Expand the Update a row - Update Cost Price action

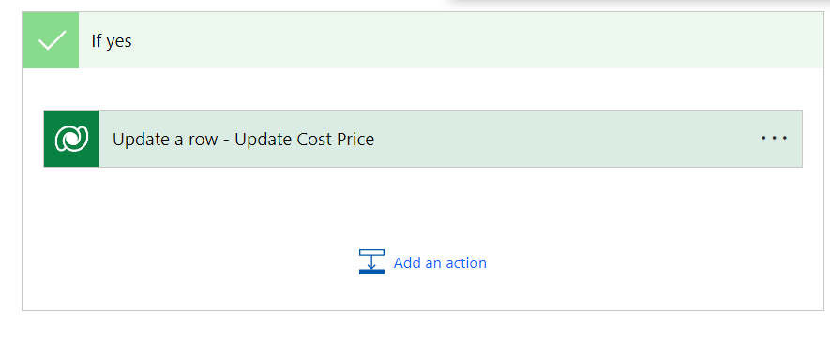423,139
